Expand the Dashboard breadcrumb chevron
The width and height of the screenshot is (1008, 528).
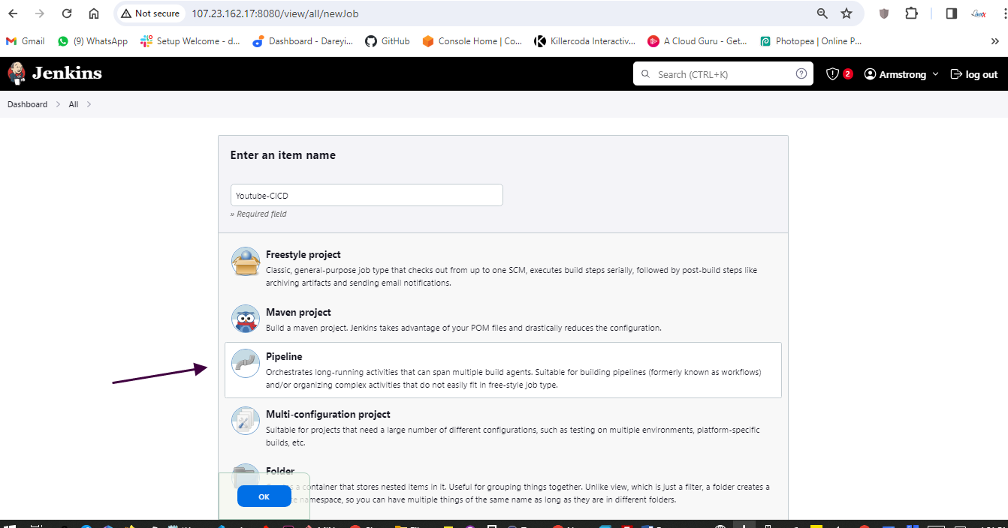click(56, 104)
